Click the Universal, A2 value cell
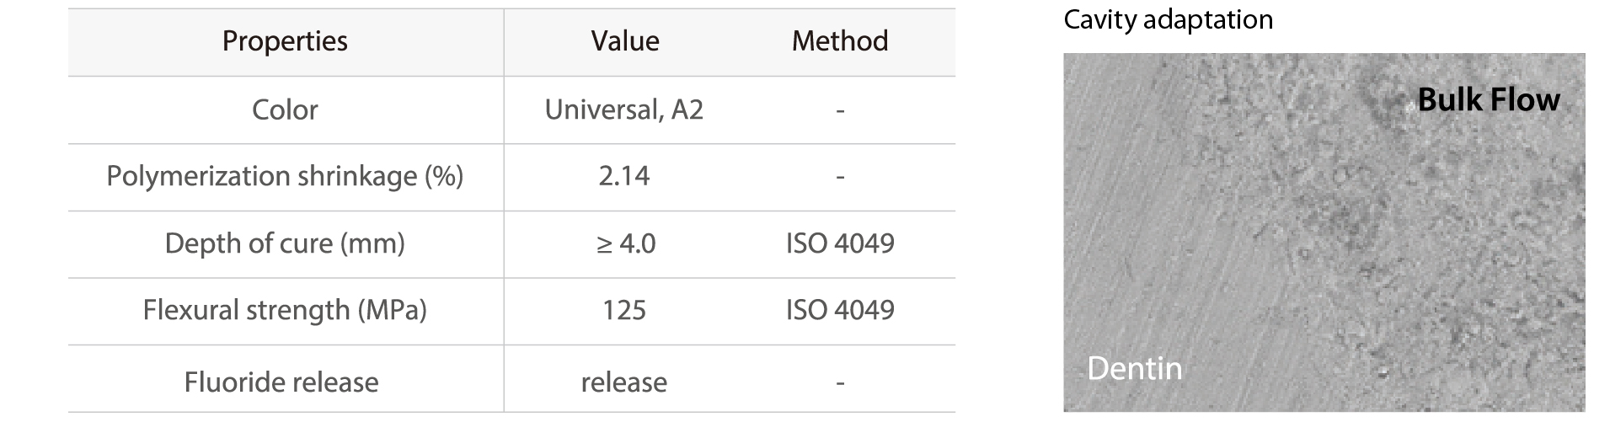Screen dimensions: 1610x422 624,110
